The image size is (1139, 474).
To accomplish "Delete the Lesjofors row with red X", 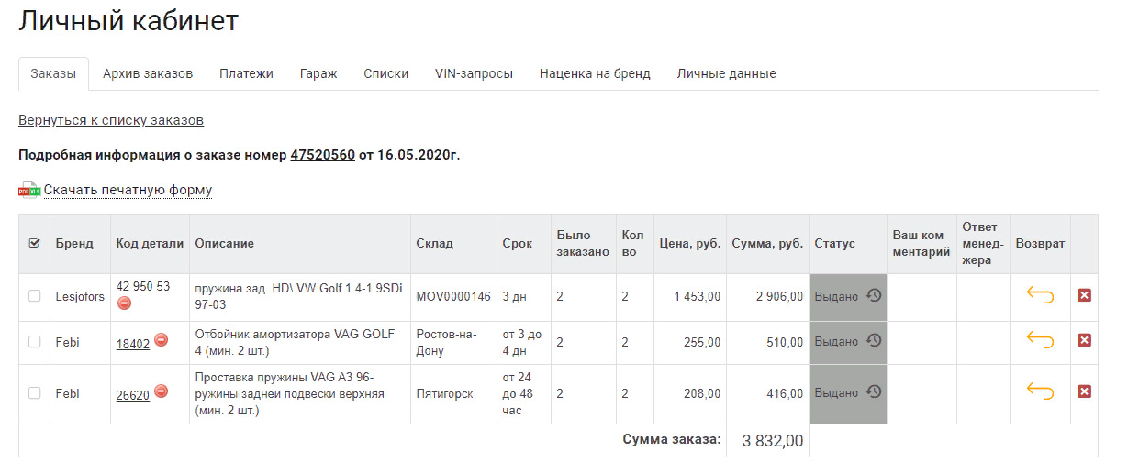I will (1084, 295).
